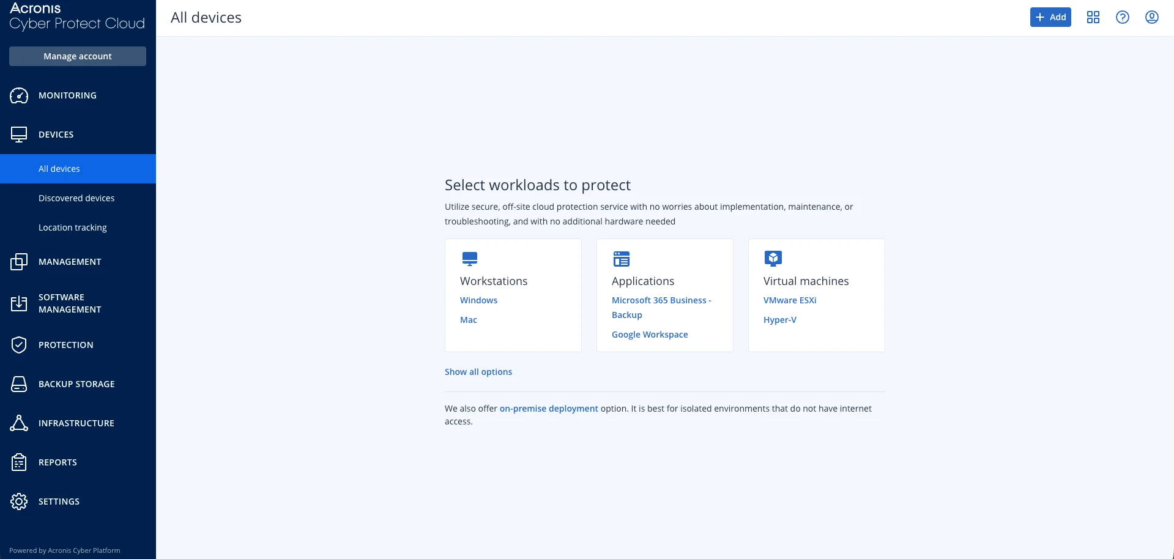This screenshot has height=559, width=1174.
Task: Select Discovered devices in sidebar
Action: tap(78, 198)
